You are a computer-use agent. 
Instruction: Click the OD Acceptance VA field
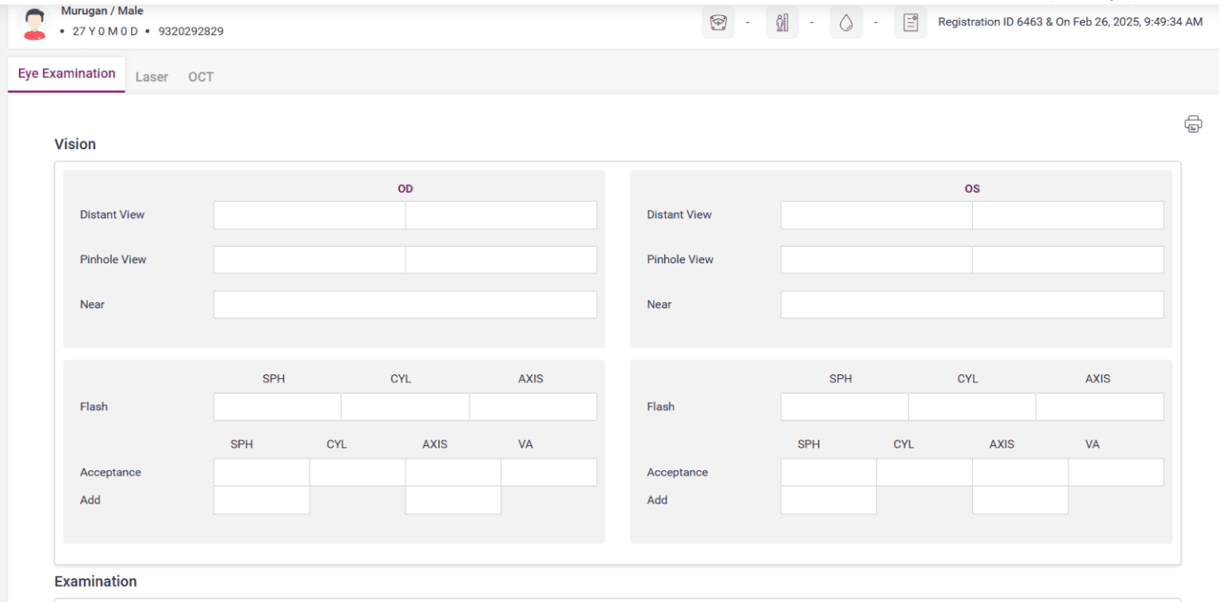point(548,472)
